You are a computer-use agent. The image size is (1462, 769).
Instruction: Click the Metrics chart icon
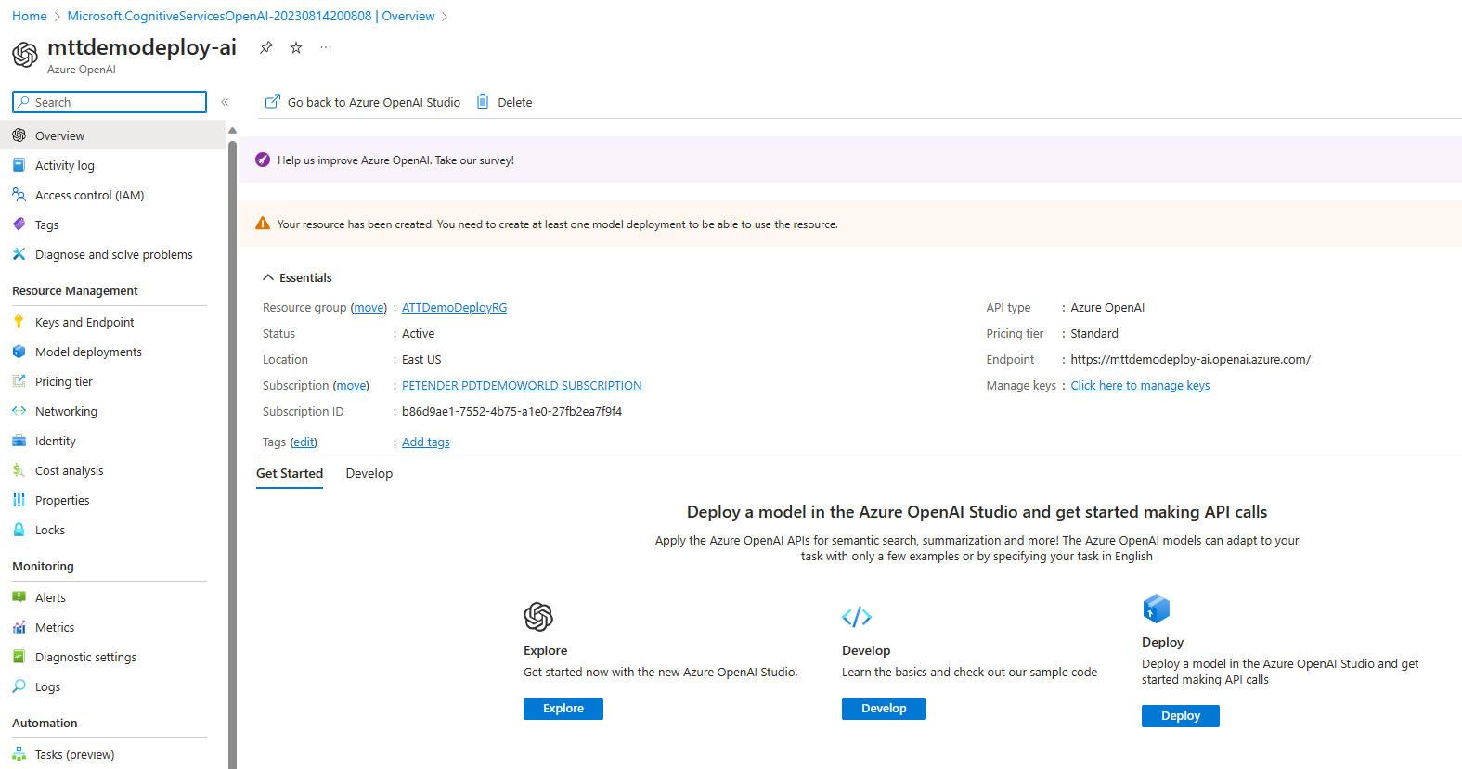pos(19,627)
